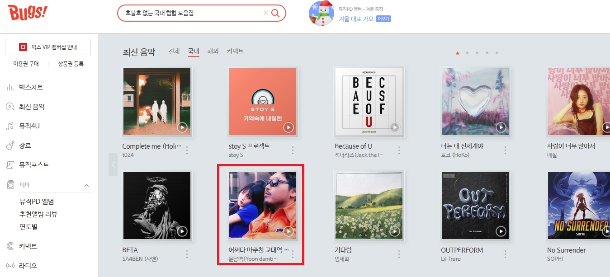Open artist SOPHI link
The width and height of the screenshot is (610, 277).
[x=555, y=259]
